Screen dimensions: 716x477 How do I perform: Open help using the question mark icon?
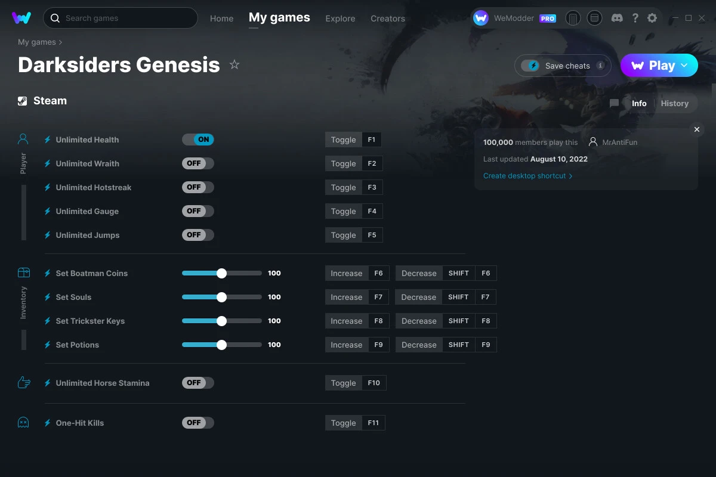635,18
